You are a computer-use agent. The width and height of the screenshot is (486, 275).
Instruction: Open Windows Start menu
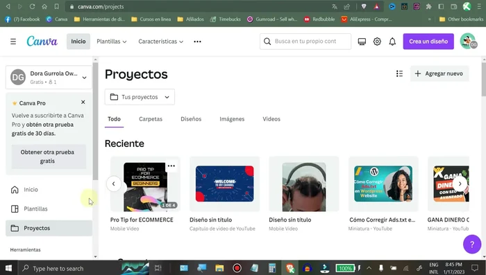8,268
